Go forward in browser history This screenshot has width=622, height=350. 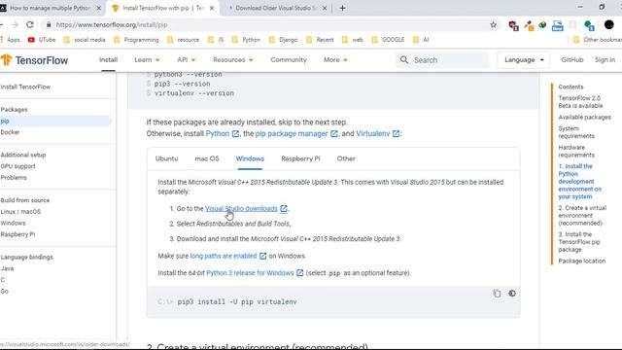15,24
